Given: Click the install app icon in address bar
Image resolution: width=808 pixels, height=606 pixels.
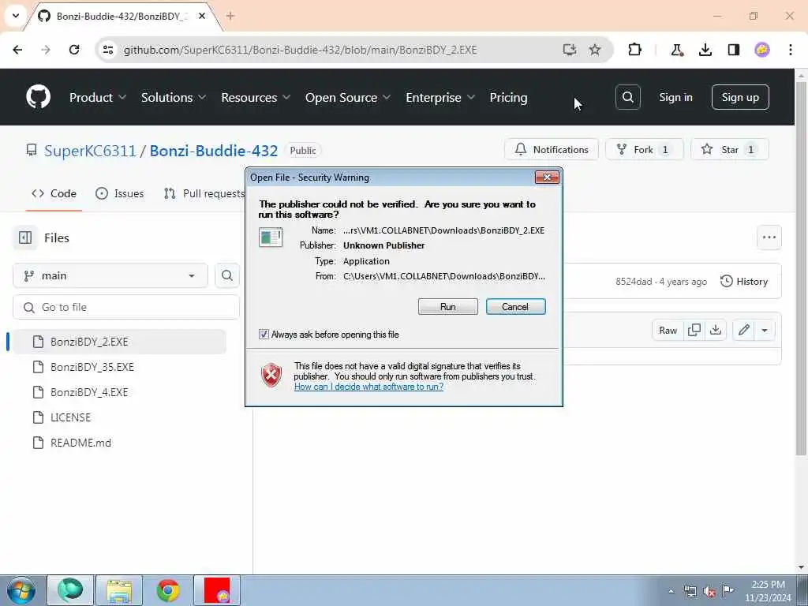Looking at the screenshot, I should pyautogui.click(x=570, y=50).
